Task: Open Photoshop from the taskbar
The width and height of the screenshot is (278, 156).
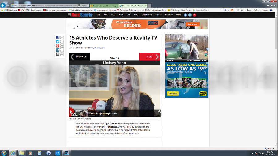Action: (66, 153)
